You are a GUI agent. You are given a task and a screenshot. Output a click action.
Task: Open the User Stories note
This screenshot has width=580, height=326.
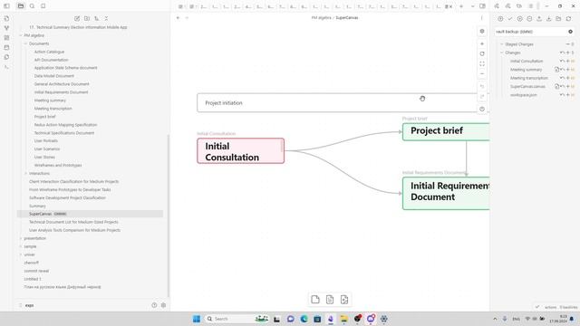pos(44,157)
